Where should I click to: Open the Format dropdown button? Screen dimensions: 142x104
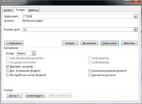tap(14, 96)
